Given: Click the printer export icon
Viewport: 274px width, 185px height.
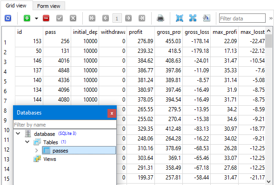Looking at the screenshot, I should [160, 18].
